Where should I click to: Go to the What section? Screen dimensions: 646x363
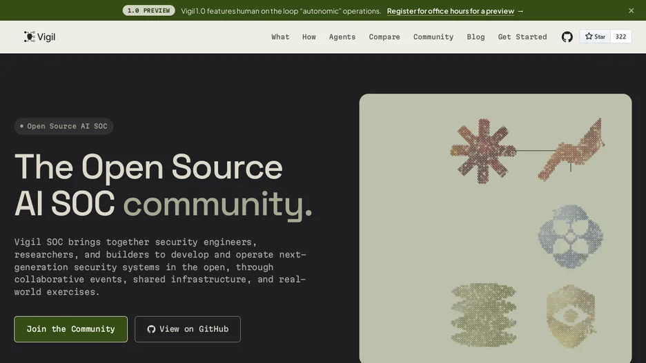(x=280, y=37)
